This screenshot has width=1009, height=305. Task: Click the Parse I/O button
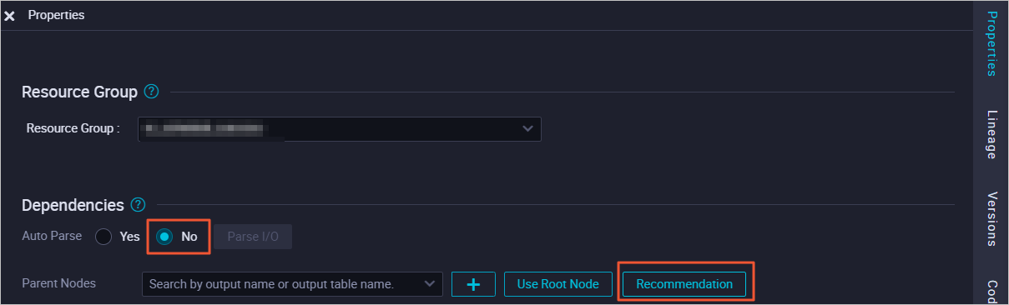coord(253,237)
